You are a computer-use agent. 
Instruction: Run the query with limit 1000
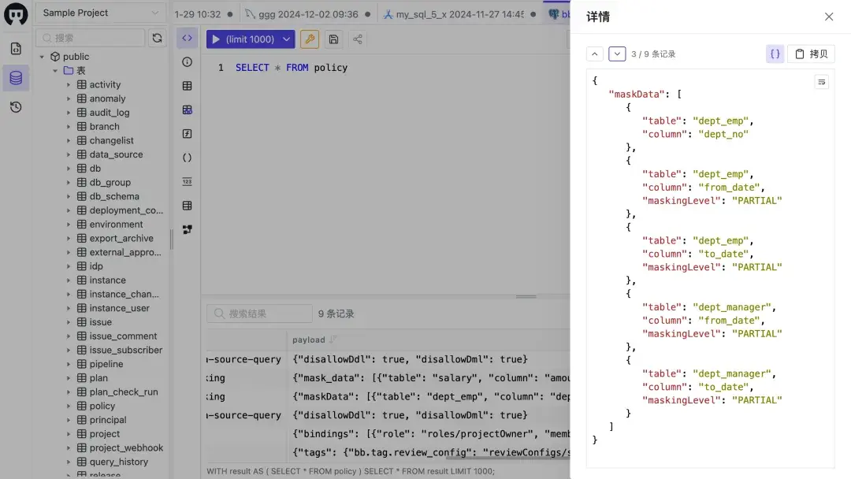coord(242,39)
